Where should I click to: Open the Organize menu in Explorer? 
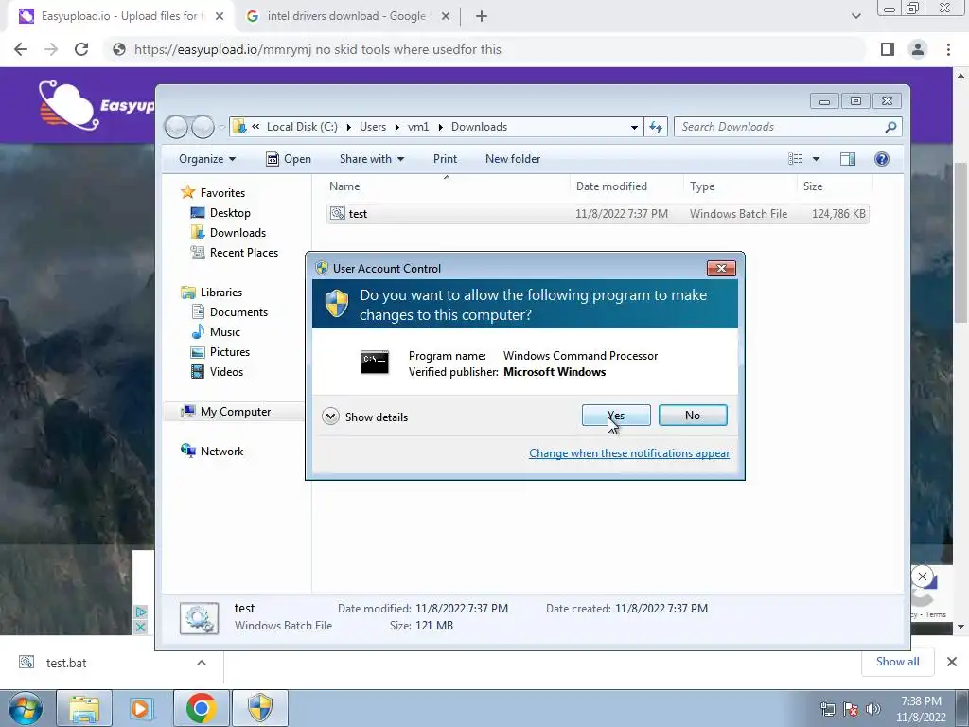pos(207,159)
